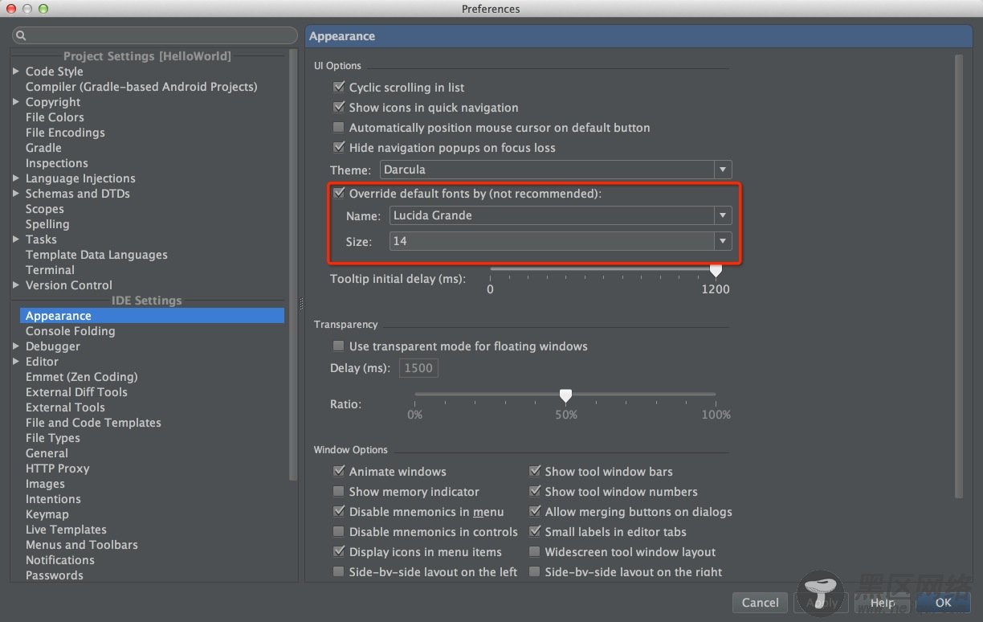Click the search magnifier icon in settings

[x=21, y=36]
